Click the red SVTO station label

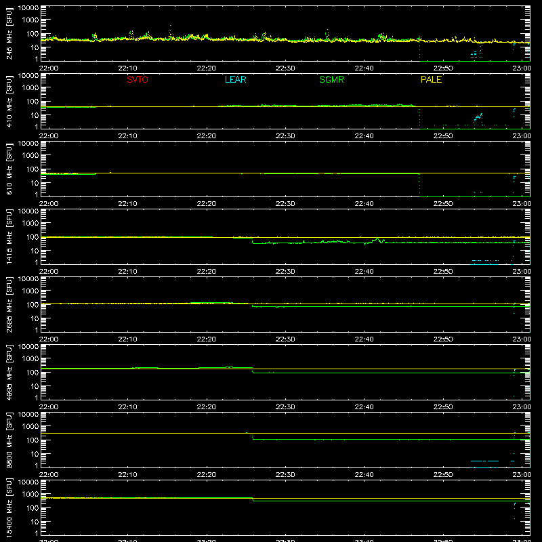(x=138, y=79)
